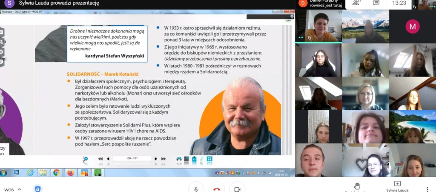Click the meeting time 13:23 display

pyautogui.click(x=399, y=3)
